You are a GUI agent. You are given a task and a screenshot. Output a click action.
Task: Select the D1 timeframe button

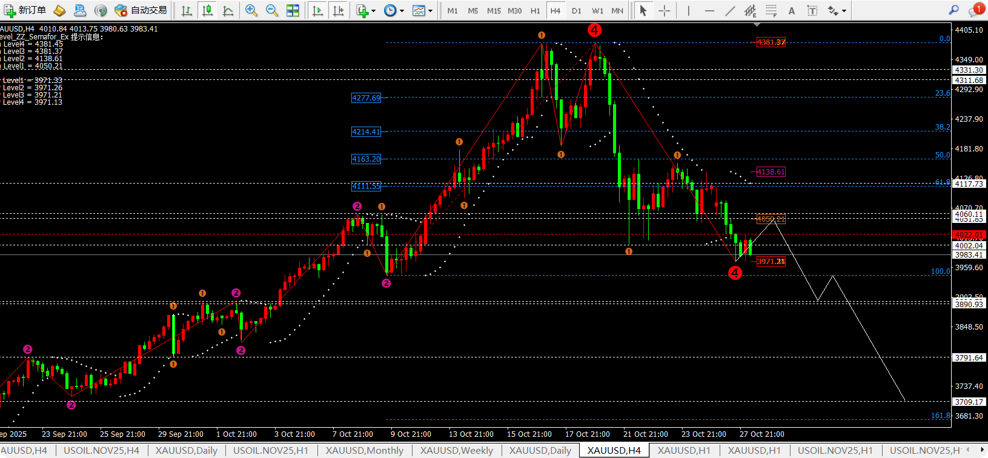tap(576, 10)
